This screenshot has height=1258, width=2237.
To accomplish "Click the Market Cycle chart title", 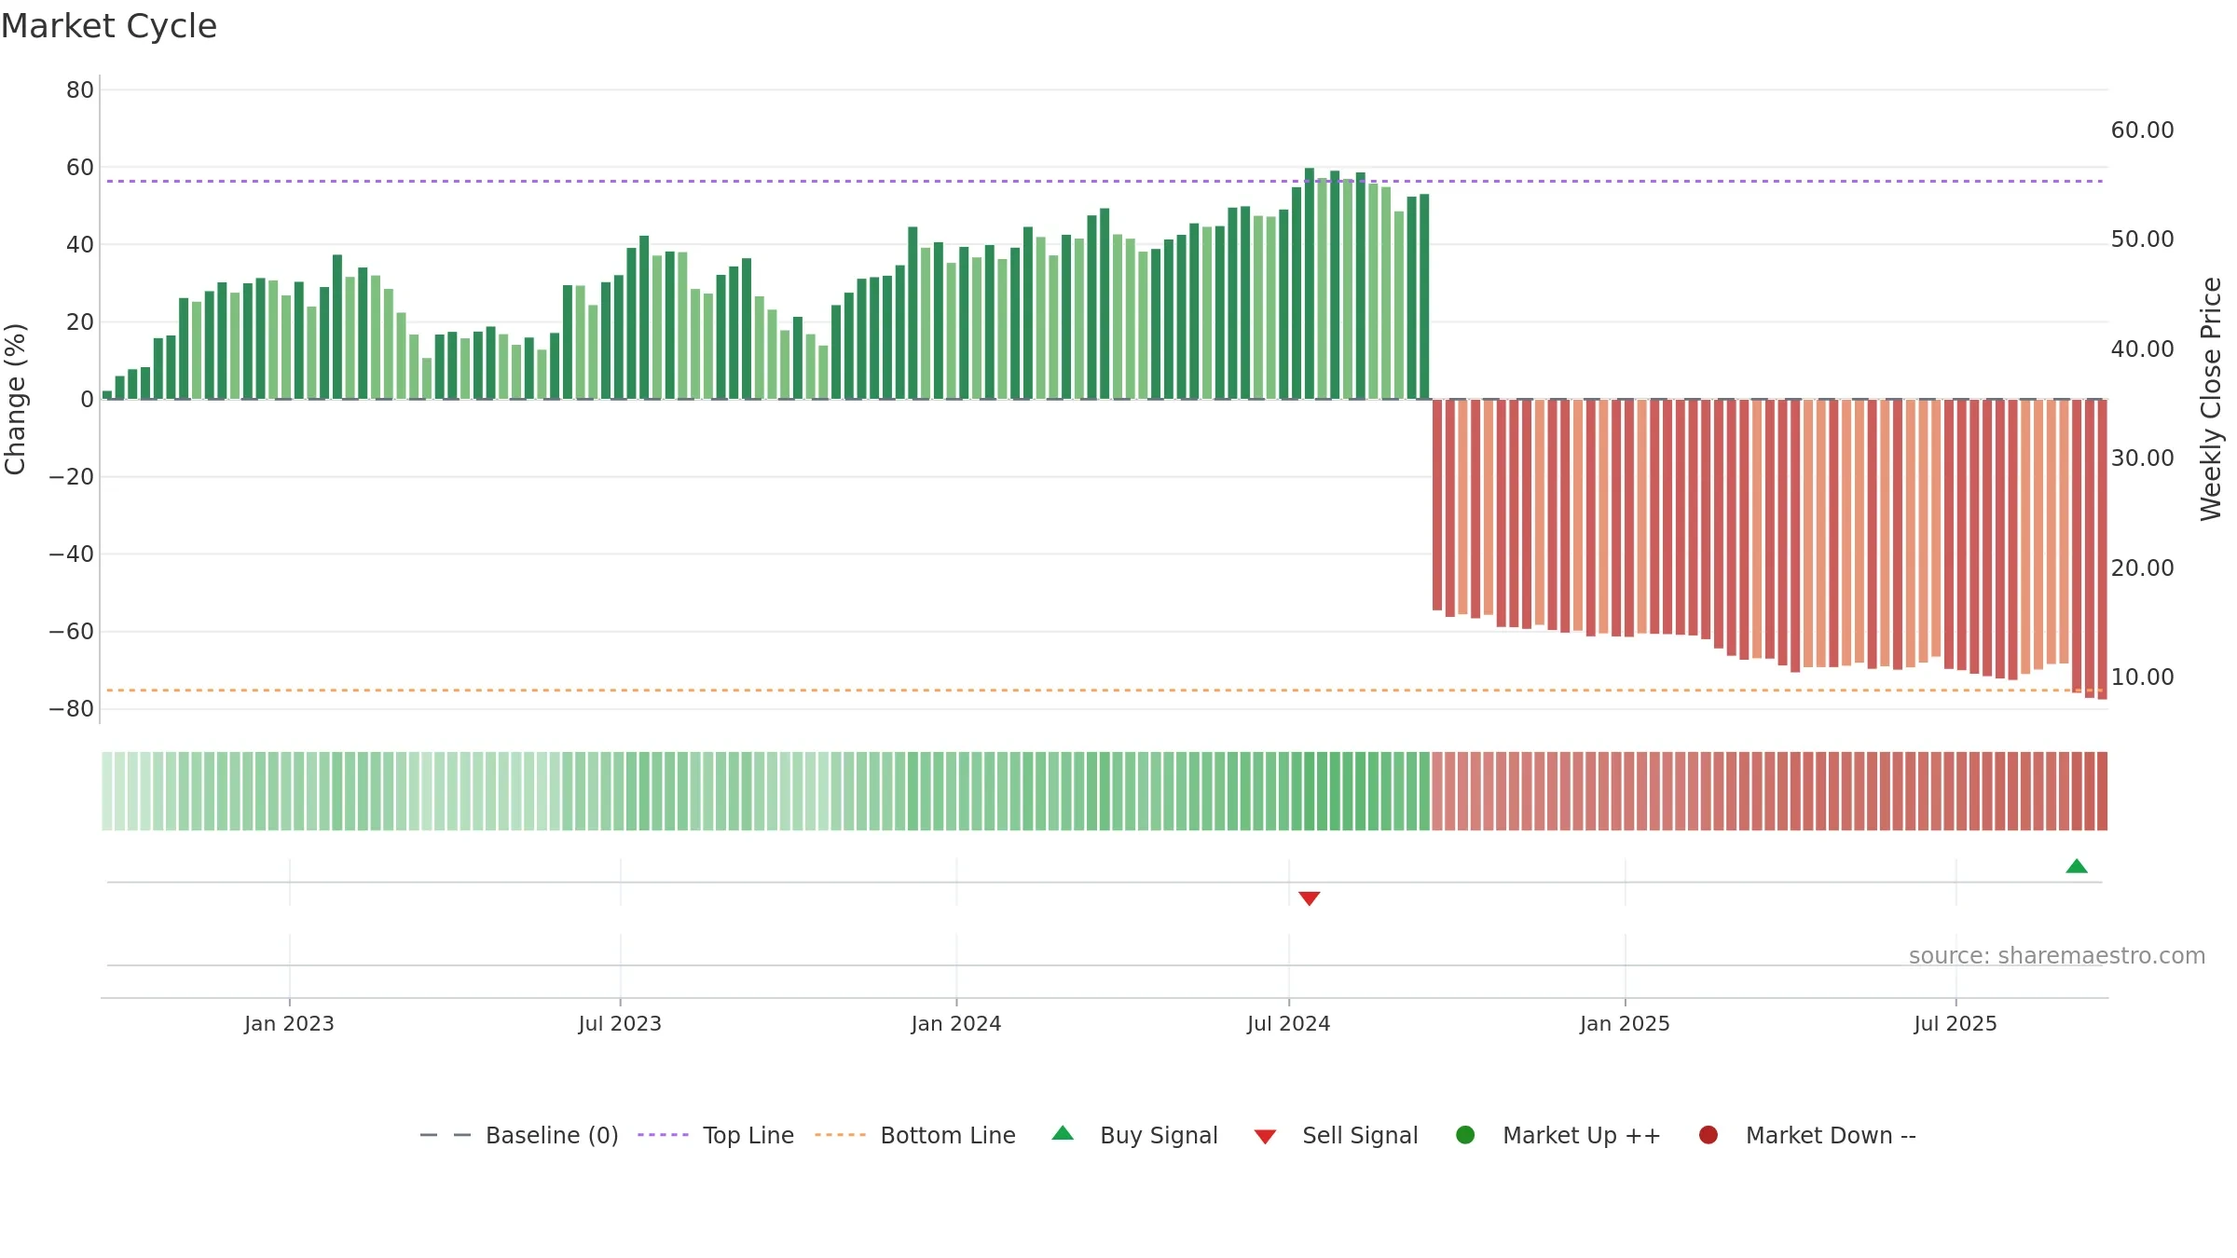I will (x=109, y=26).
